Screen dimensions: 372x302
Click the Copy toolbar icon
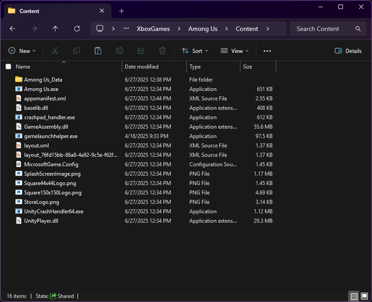tap(77, 51)
